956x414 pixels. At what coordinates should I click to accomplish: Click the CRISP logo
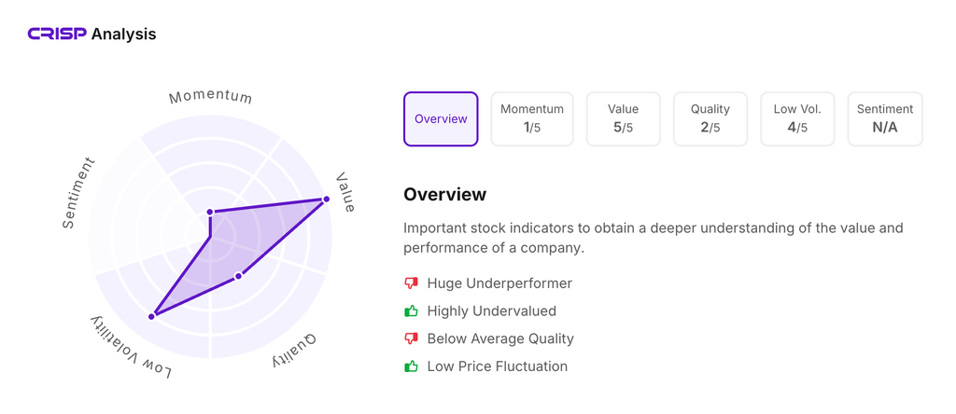coord(57,34)
